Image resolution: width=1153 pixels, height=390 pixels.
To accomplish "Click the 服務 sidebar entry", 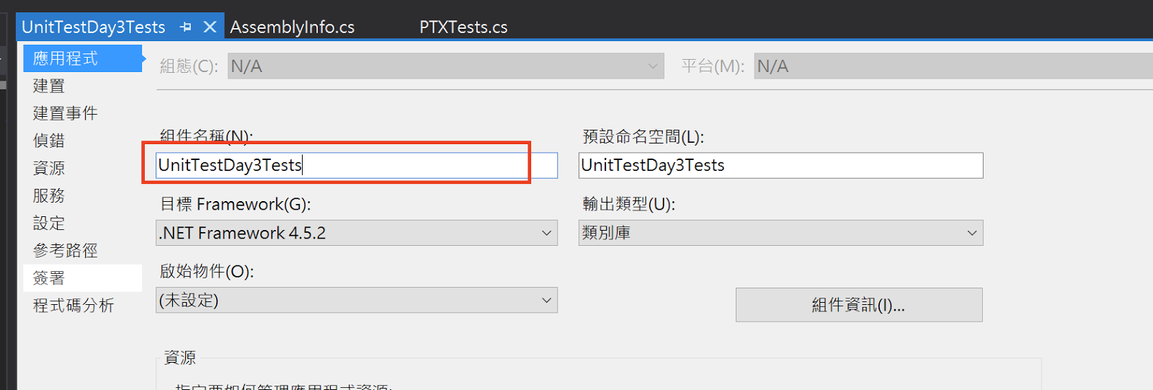I will click(x=49, y=195).
